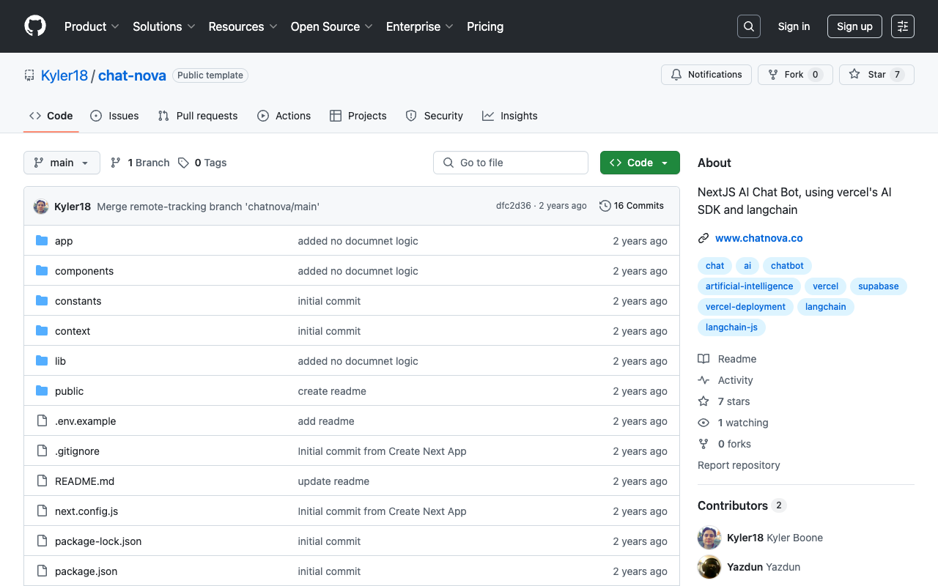
Task: View the 1 Branch link
Action: (140, 163)
